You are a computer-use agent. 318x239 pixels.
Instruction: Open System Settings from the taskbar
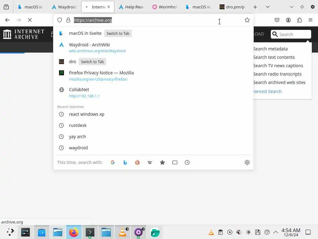(x=25, y=232)
